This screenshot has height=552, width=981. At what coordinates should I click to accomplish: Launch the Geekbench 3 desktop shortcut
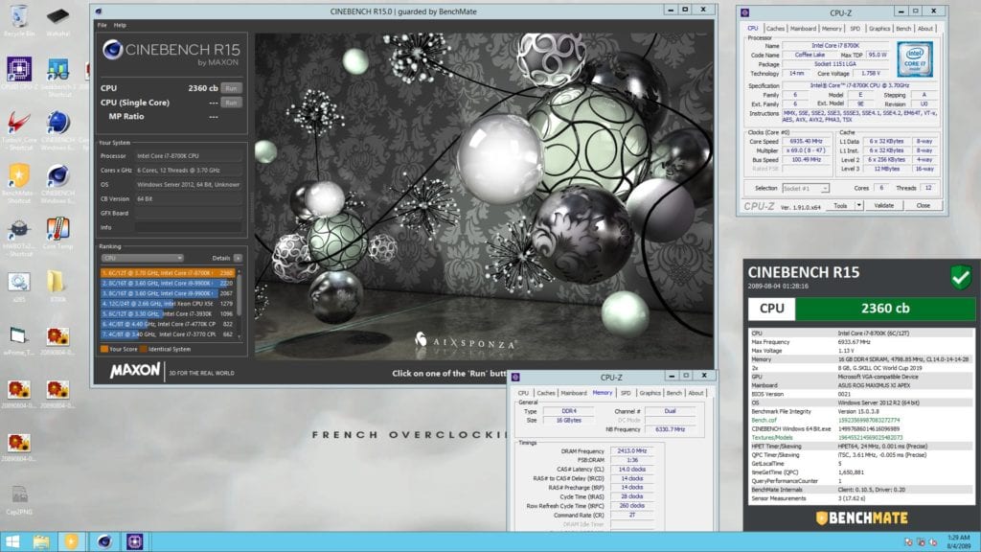tap(57, 70)
